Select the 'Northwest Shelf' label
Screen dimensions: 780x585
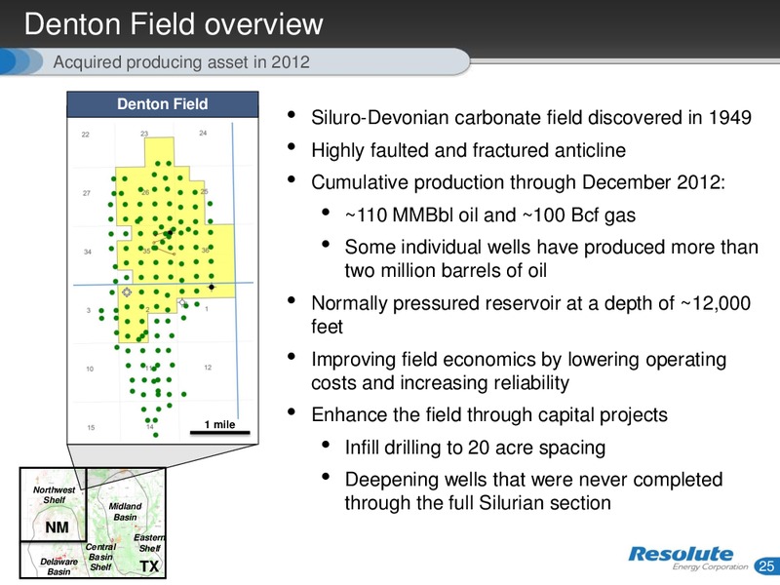coord(54,494)
